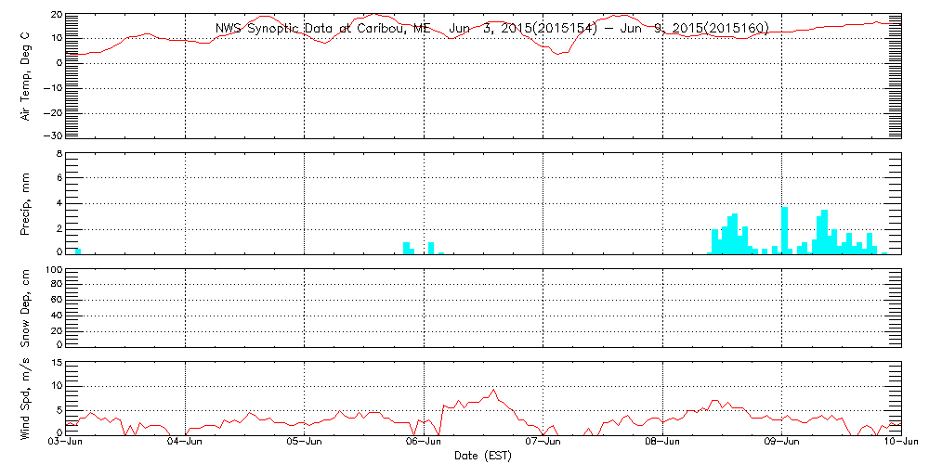
Task: Click the tallest cyan precipitation bar at 09-Jun
Action: click(785, 230)
